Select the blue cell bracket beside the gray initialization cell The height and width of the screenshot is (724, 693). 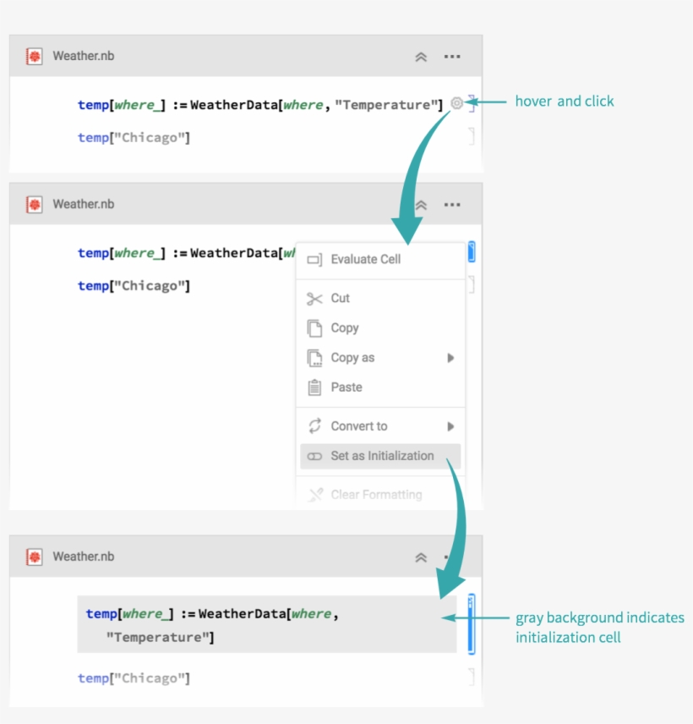click(x=471, y=624)
